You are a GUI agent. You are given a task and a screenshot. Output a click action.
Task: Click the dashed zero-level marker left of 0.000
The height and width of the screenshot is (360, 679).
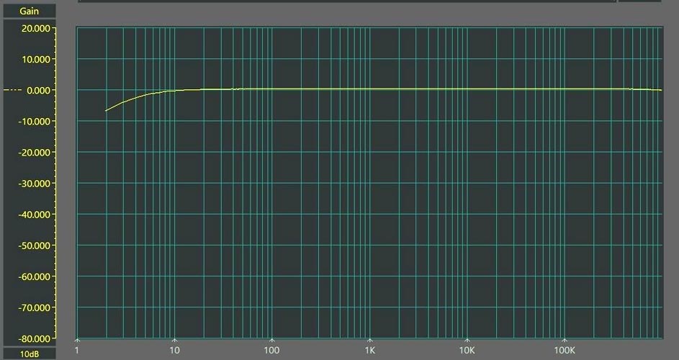[12, 90]
